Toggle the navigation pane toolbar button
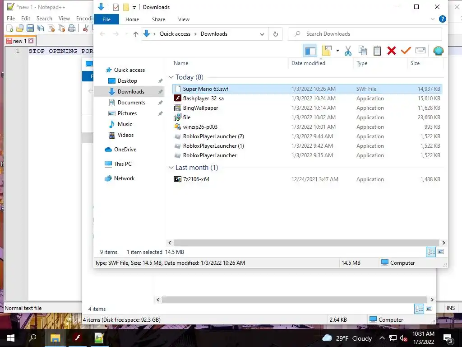The image size is (462, 347). pos(310,51)
